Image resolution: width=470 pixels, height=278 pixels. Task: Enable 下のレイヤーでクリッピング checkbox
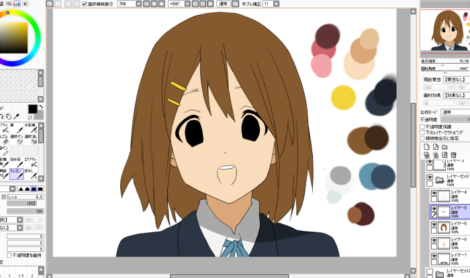422,132
